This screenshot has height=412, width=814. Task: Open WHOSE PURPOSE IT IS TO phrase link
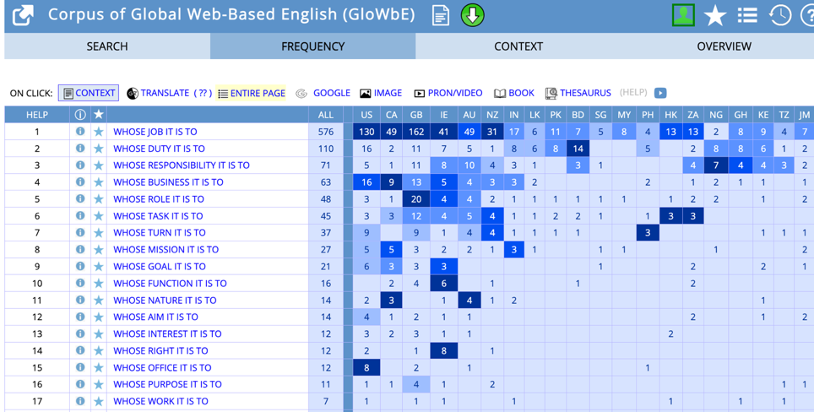[167, 384]
